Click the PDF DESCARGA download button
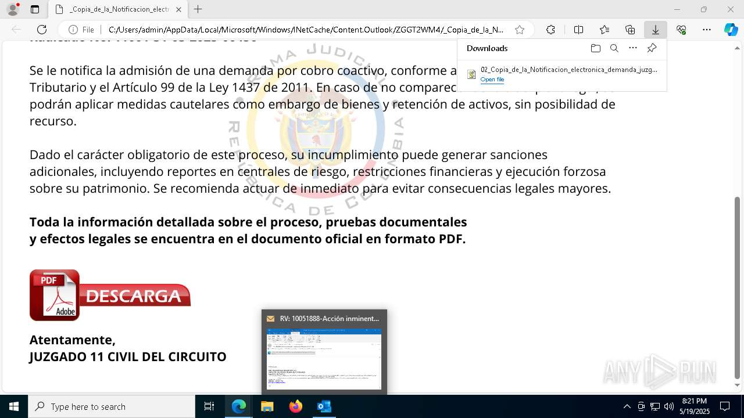 110,295
